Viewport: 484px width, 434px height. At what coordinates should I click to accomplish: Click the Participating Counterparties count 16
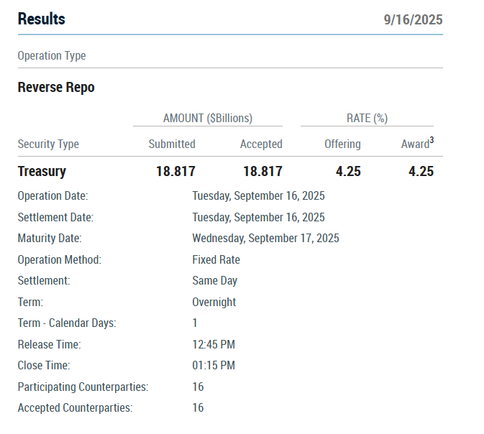pyautogui.click(x=198, y=387)
